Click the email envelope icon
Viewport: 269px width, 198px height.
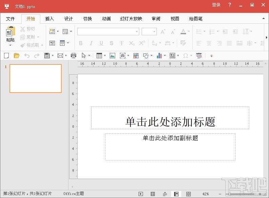coord(60,56)
